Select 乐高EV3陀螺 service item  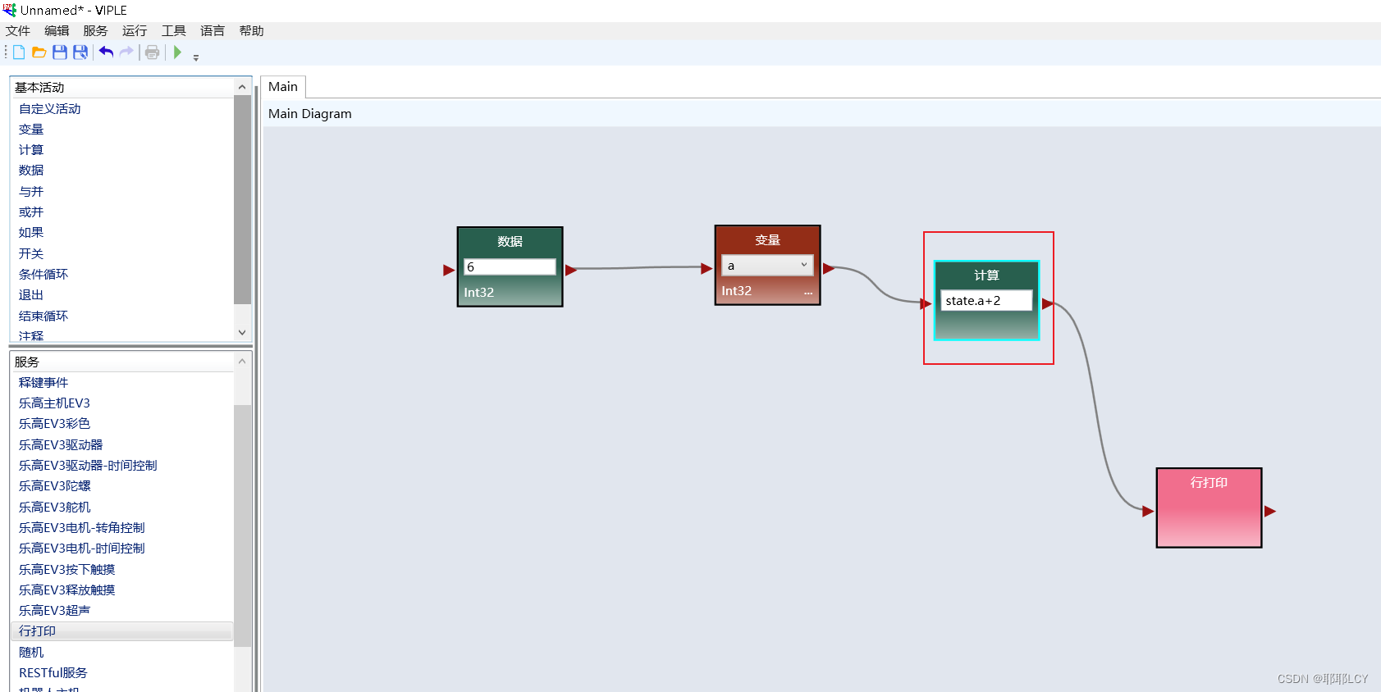[x=55, y=486]
